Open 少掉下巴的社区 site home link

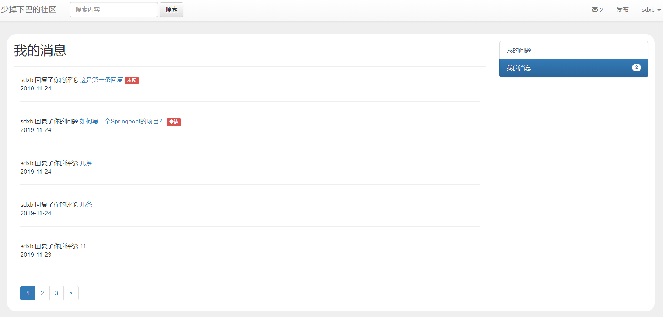tap(28, 10)
